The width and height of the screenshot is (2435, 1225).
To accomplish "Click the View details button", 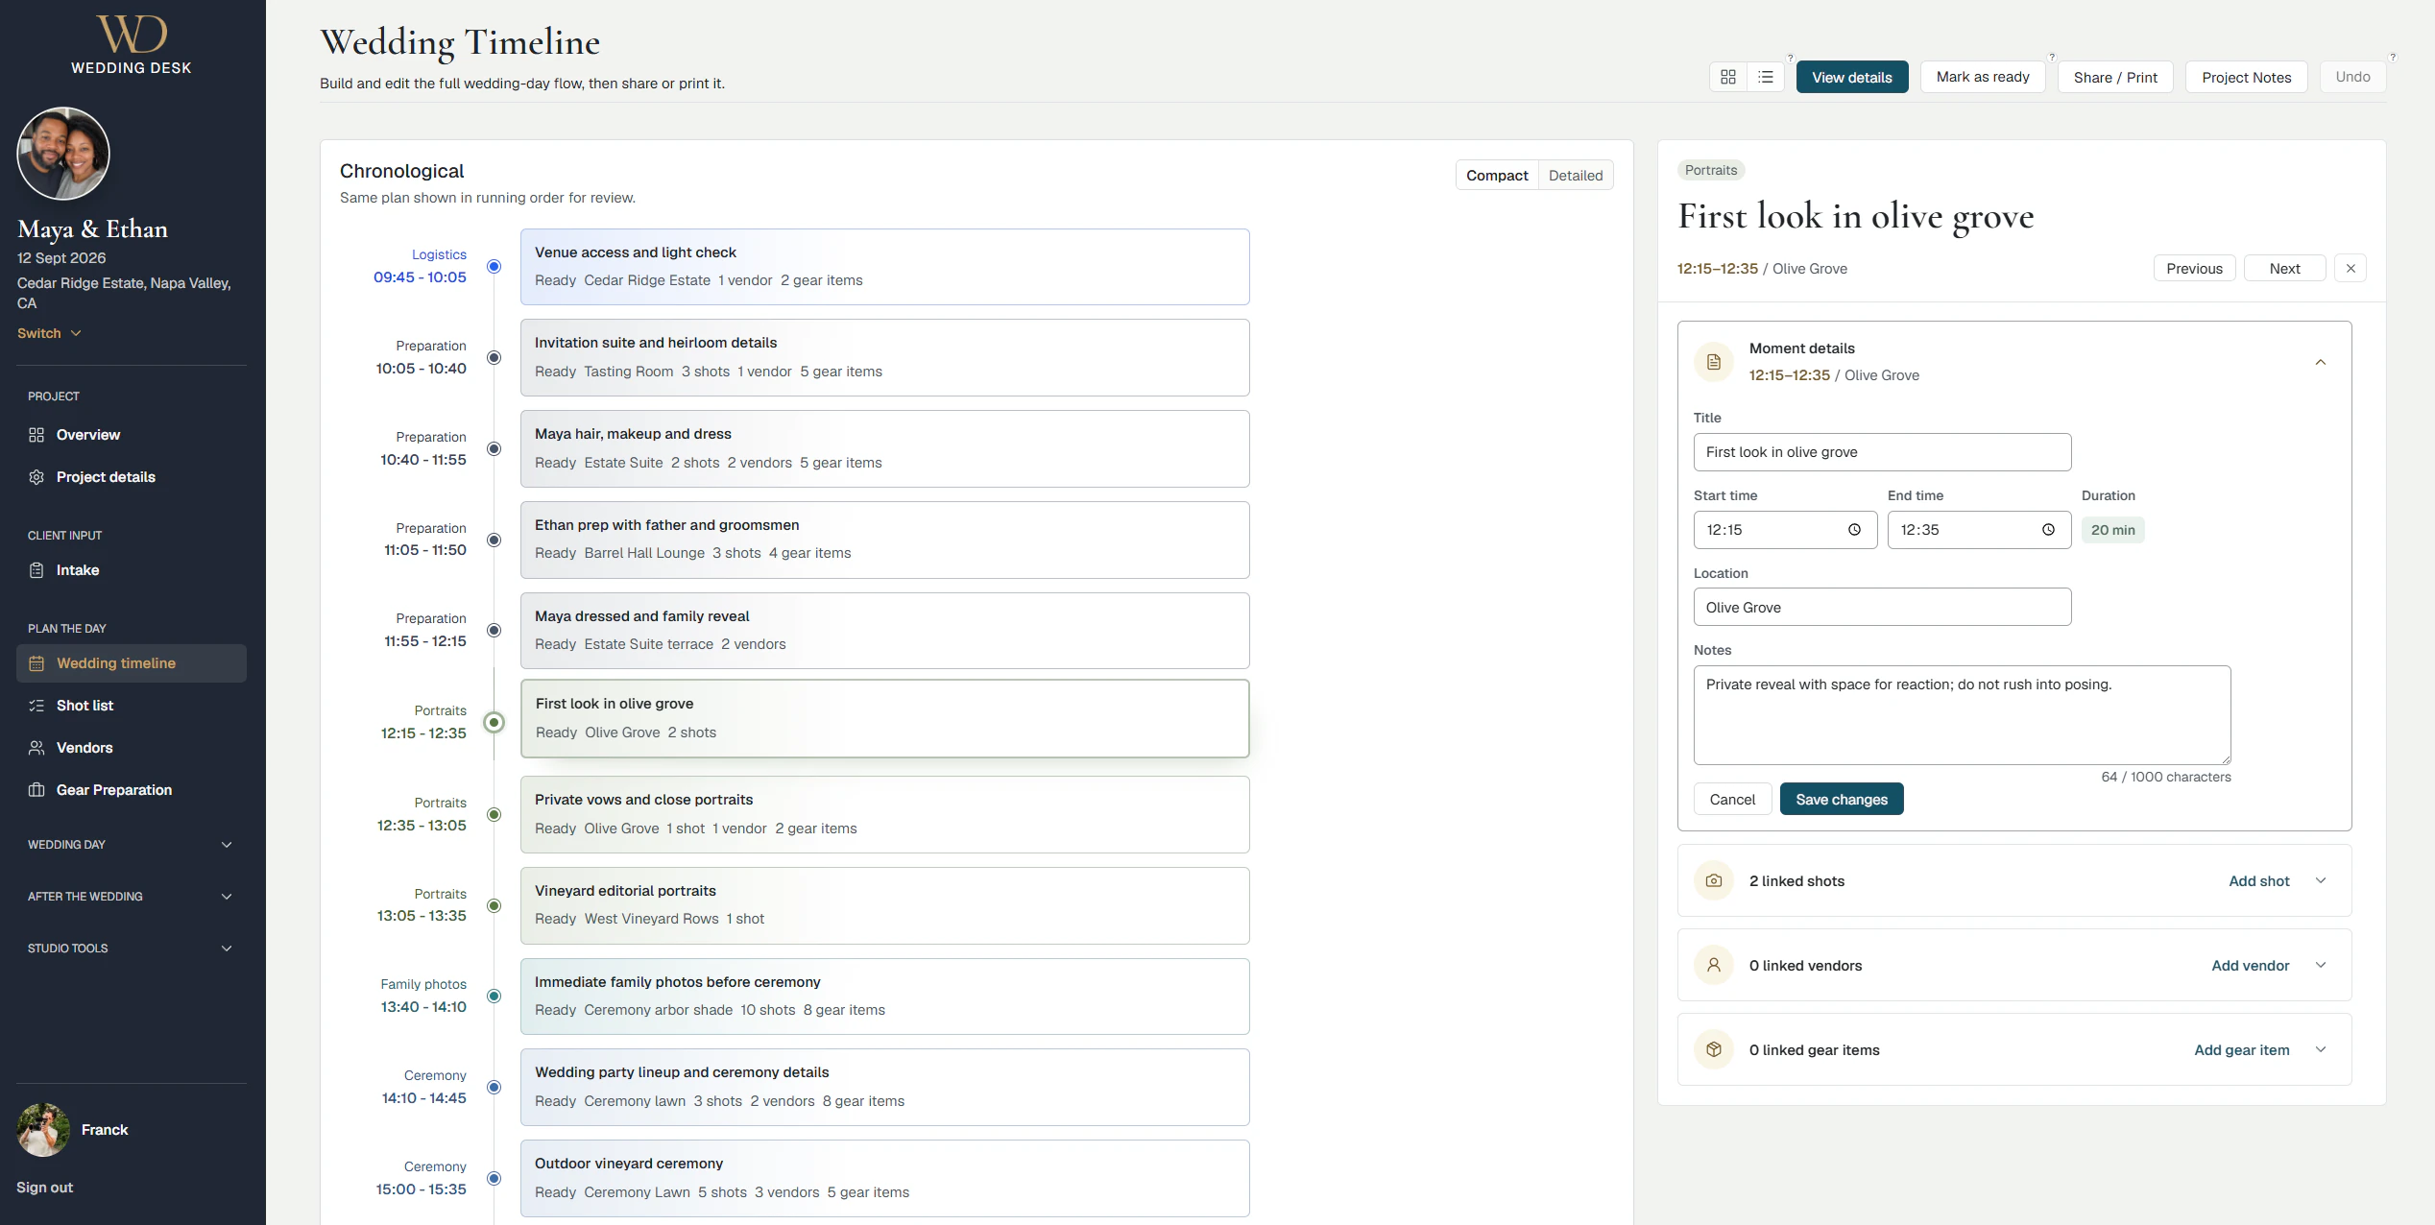I will pyautogui.click(x=1851, y=77).
